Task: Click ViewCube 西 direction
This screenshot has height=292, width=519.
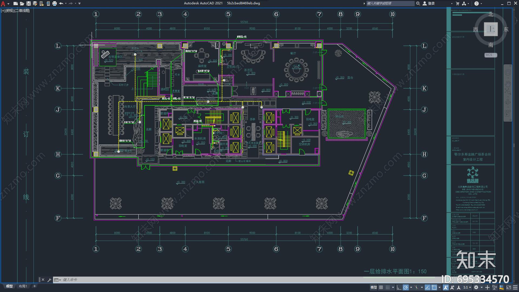Action: (476, 30)
